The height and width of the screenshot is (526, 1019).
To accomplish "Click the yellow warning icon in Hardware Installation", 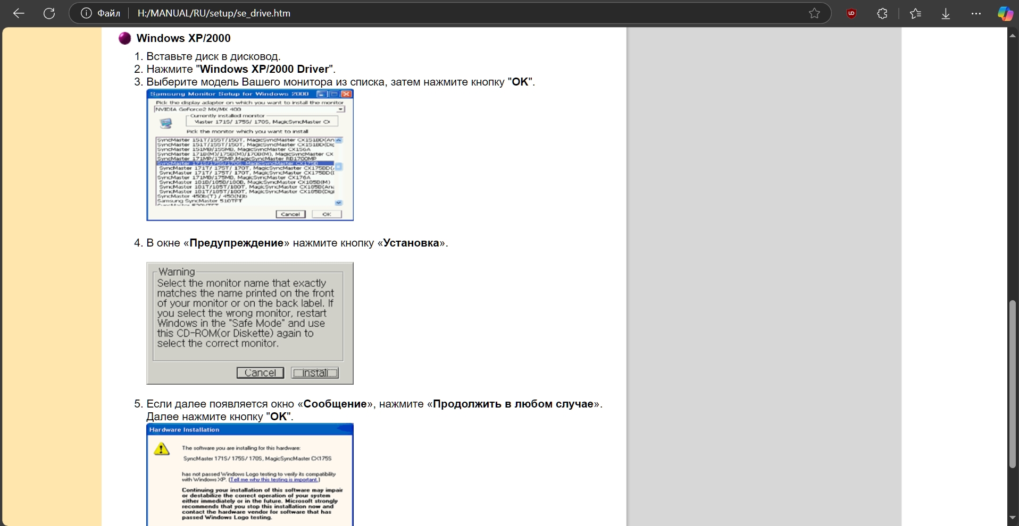I will [162, 449].
